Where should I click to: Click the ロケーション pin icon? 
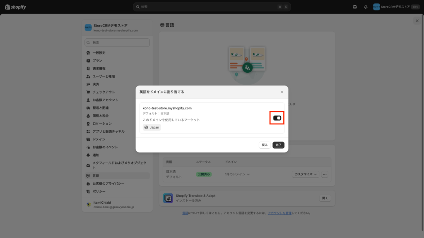pos(88,124)
